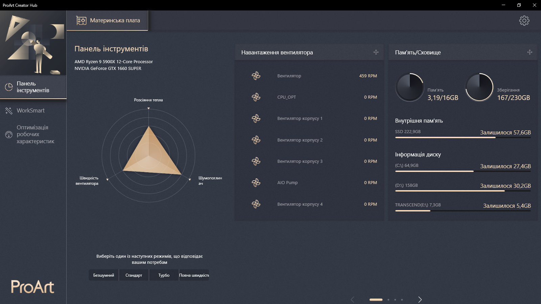Image resolution: width=541 pixels, height=304 pixels.
Task: Select the Стандарт fan mode
Action: pos(134,275)
